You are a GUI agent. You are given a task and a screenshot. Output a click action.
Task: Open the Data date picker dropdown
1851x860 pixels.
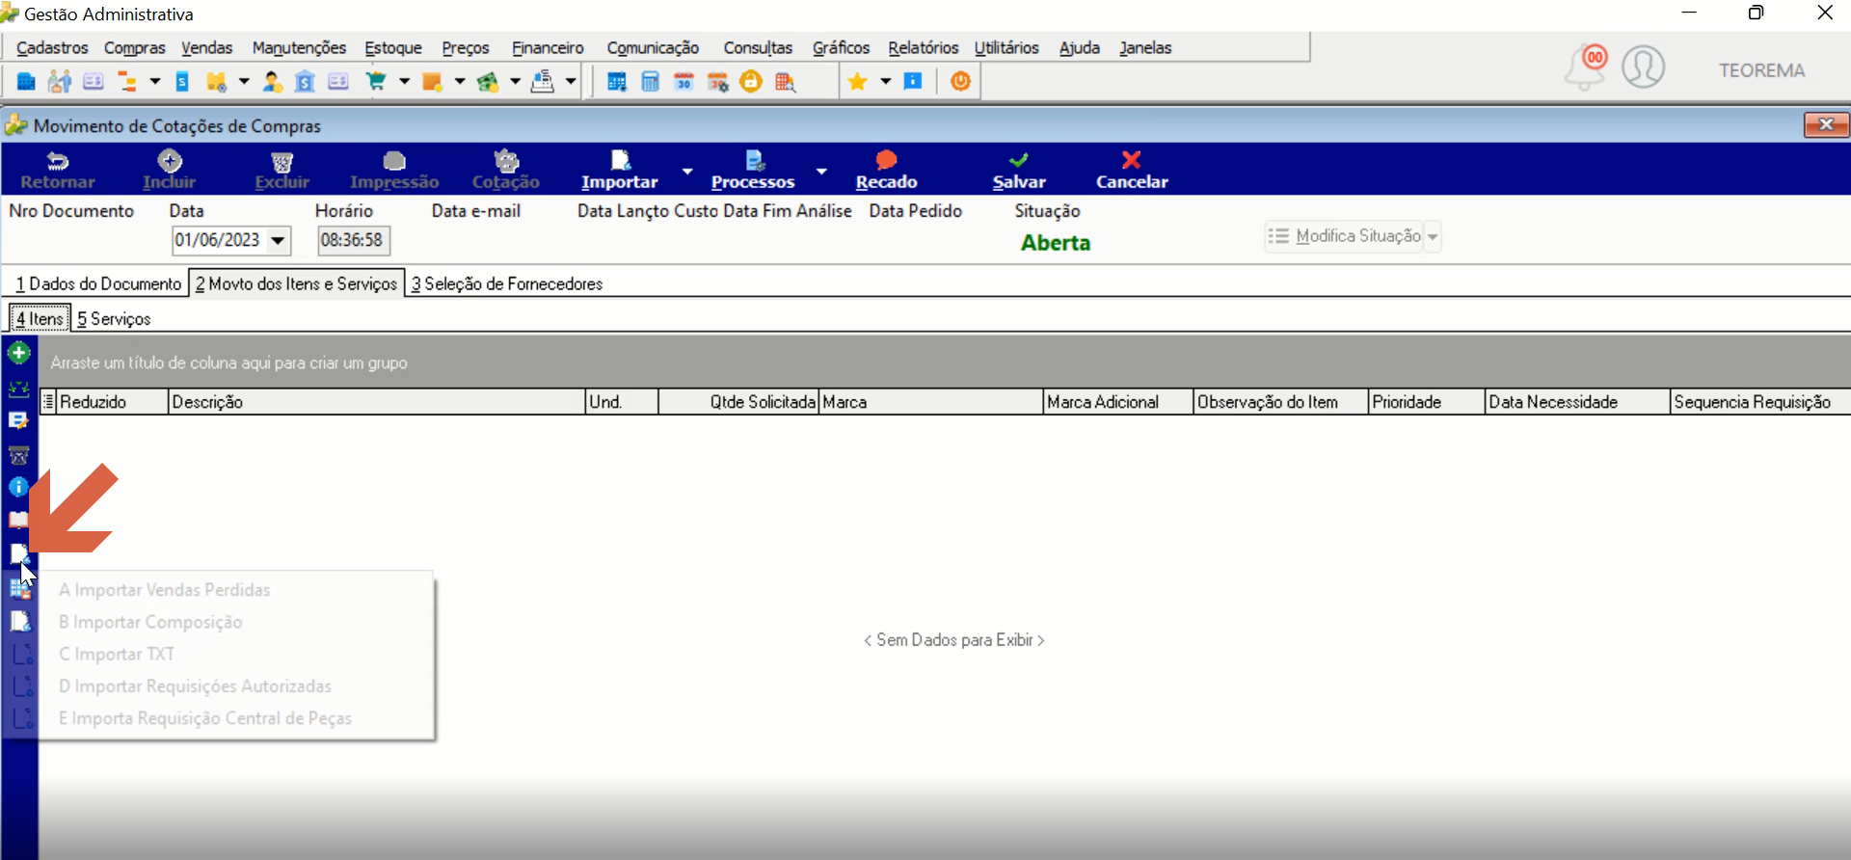pyautogui.click(x=278, y=240)
